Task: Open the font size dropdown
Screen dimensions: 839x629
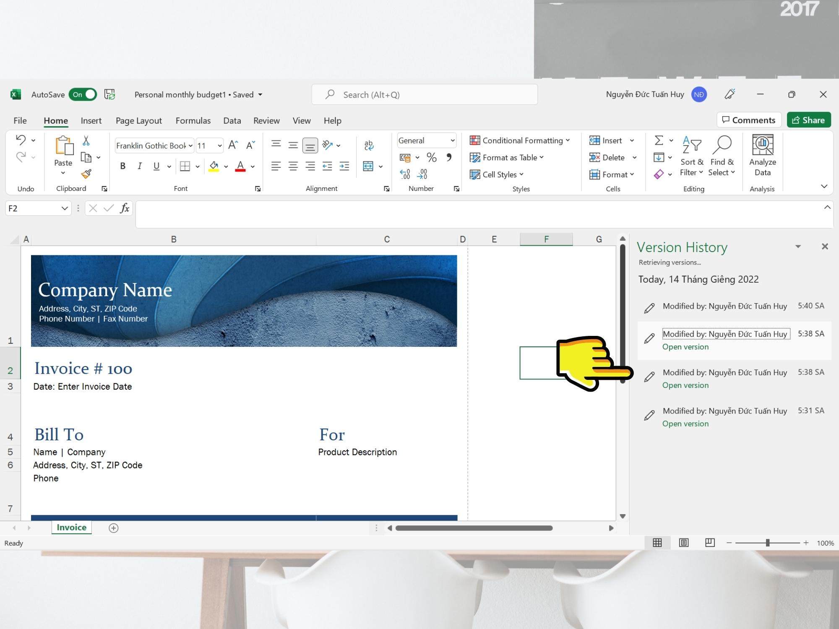Action: [220, 146]
